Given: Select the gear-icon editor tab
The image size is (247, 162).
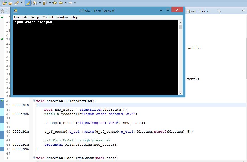Looking at the screenshot, I should (5, 11).
